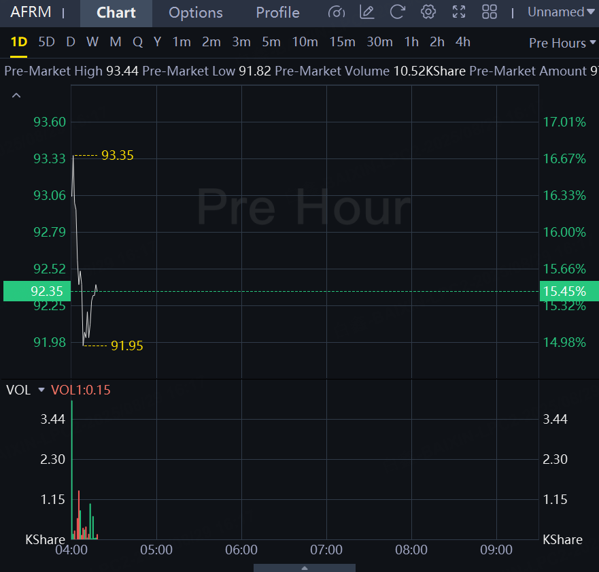Select the 1h interval
The width and height of the screenshot is (599, 572).
click(411, 42)
